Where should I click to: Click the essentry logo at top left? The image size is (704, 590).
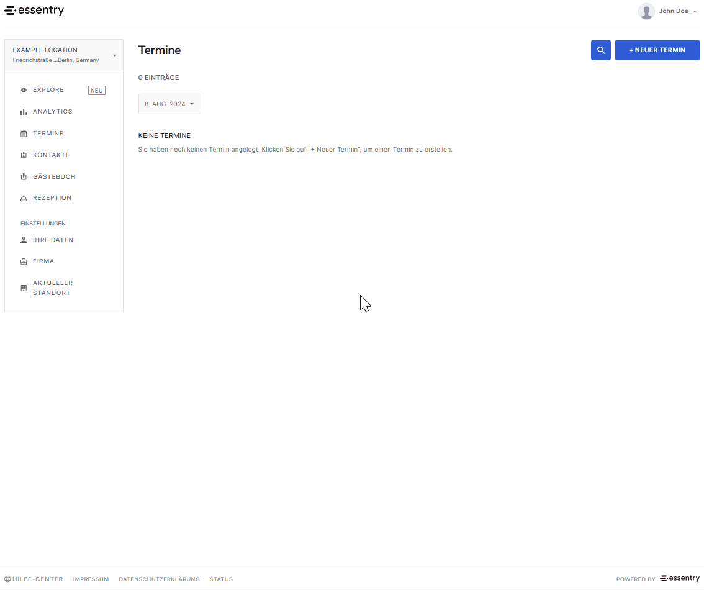[34, 11]
